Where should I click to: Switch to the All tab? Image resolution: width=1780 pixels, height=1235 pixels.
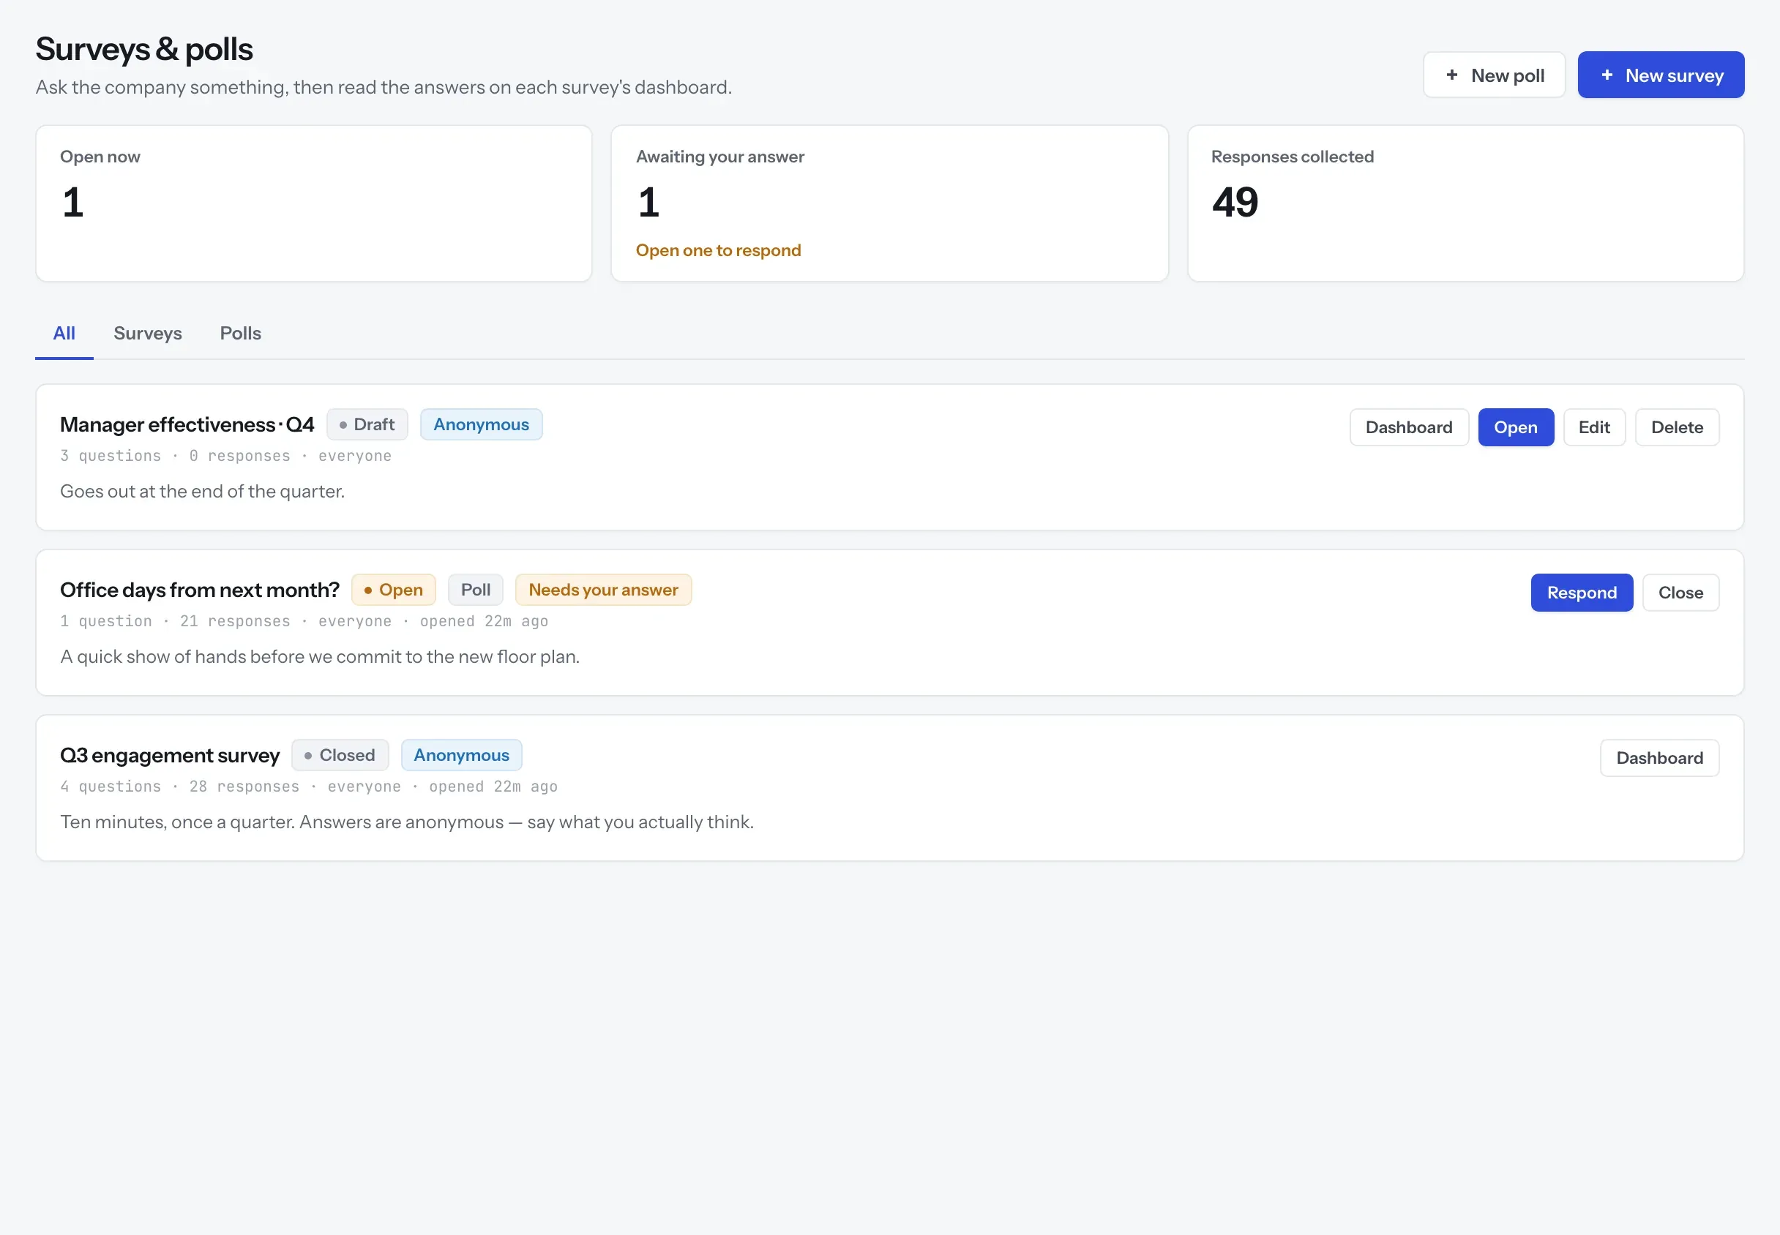click(64, 334)
